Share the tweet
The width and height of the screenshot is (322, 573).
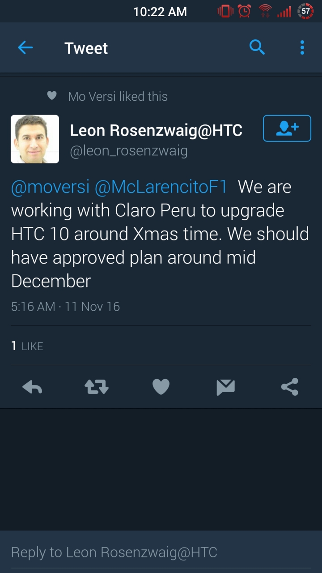(290, 387)
